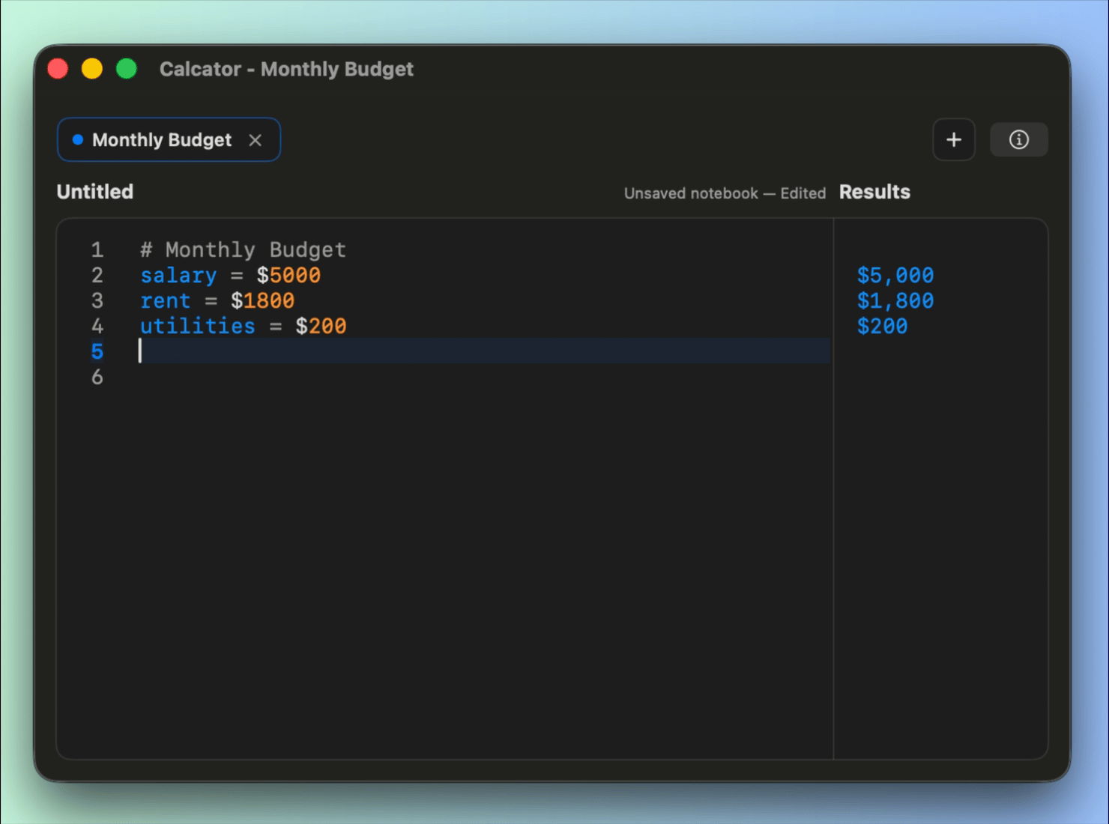Click the yellow minimize button
Viewport: 1109px width, 824px height.
point(91,68)
